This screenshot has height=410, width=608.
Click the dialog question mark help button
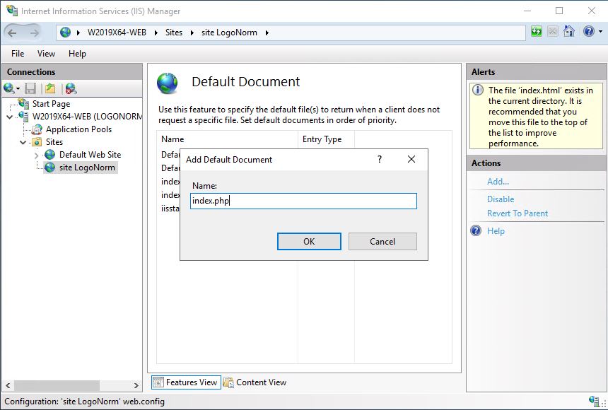tap(380, 159)
